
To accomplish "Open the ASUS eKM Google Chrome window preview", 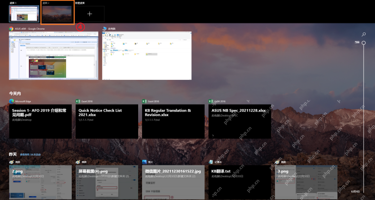I will (54, 55).
